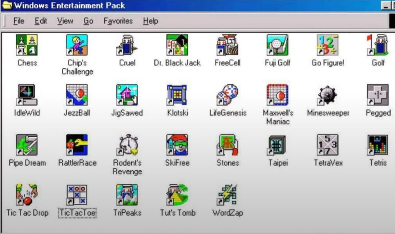Click the 'Chip's Challenge' label text

pos(77,67)
